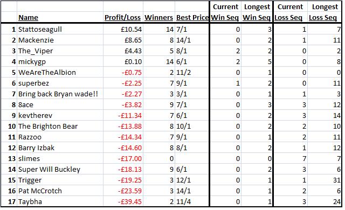Viewport: 345px width, 210px height.
Task: Select the Best Price header cell
Action: tap(192, 17)
